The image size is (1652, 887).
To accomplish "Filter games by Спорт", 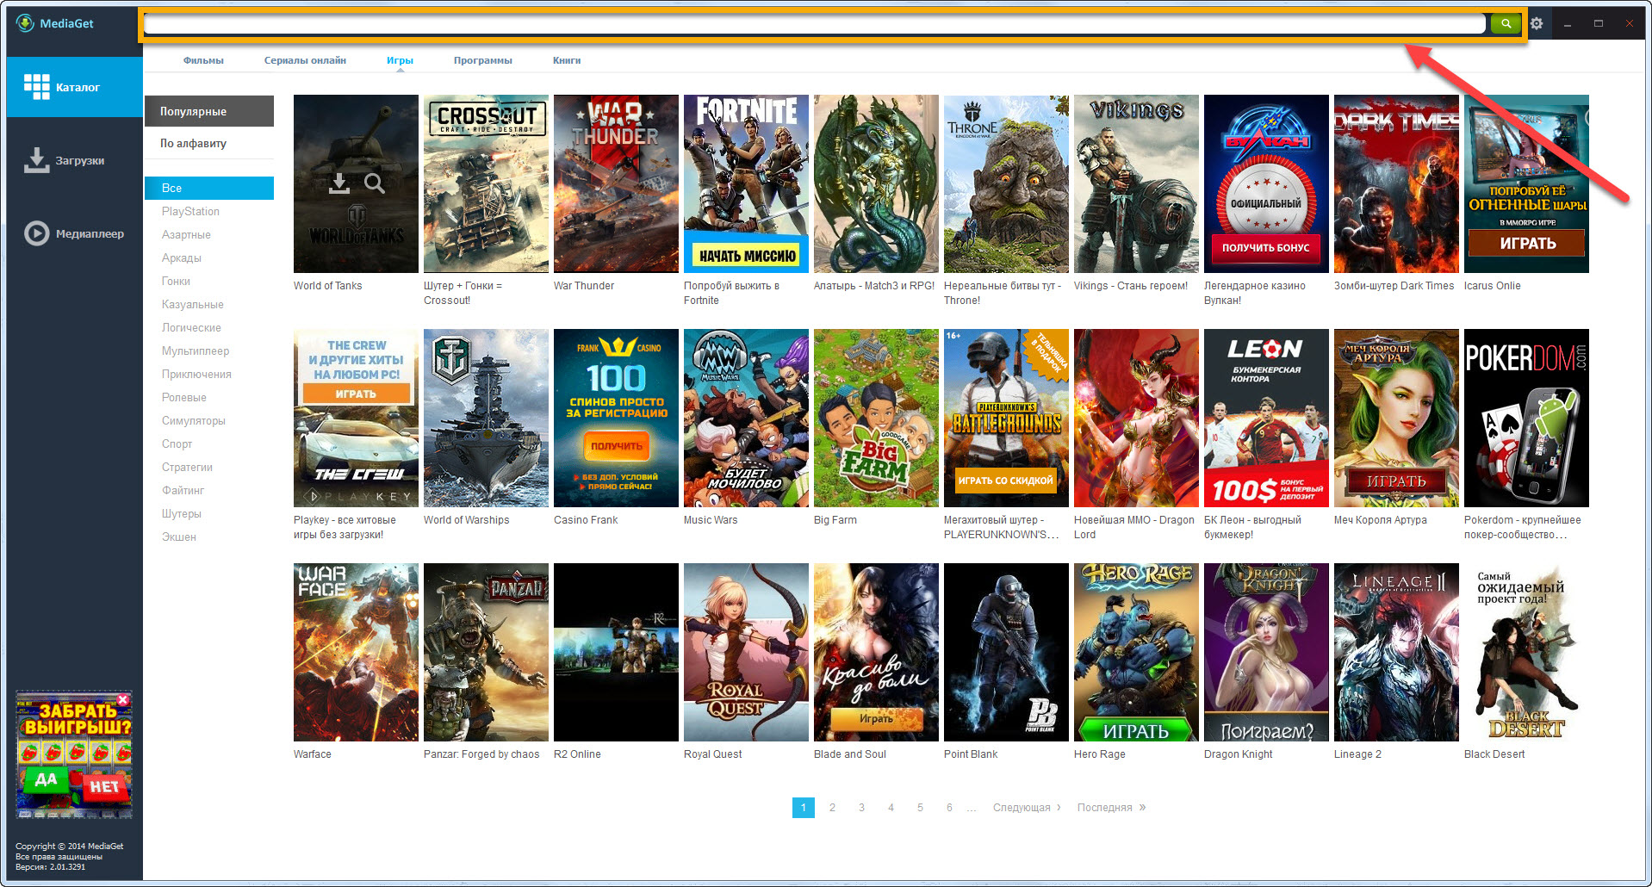I will 177,443.
